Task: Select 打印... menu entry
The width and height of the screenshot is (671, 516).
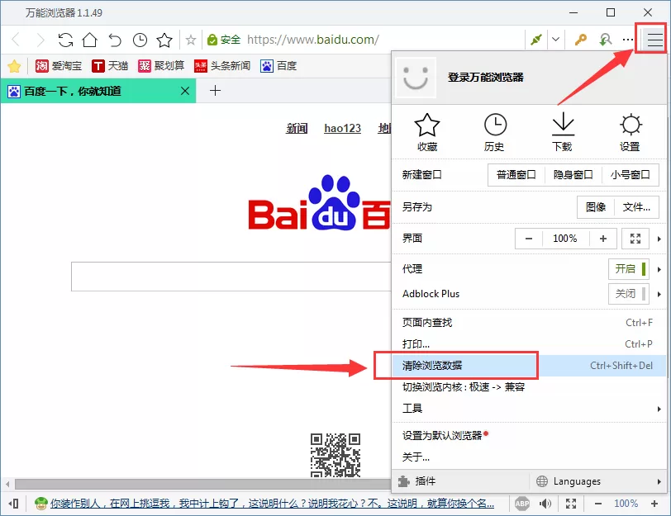Action: point(530,344)
